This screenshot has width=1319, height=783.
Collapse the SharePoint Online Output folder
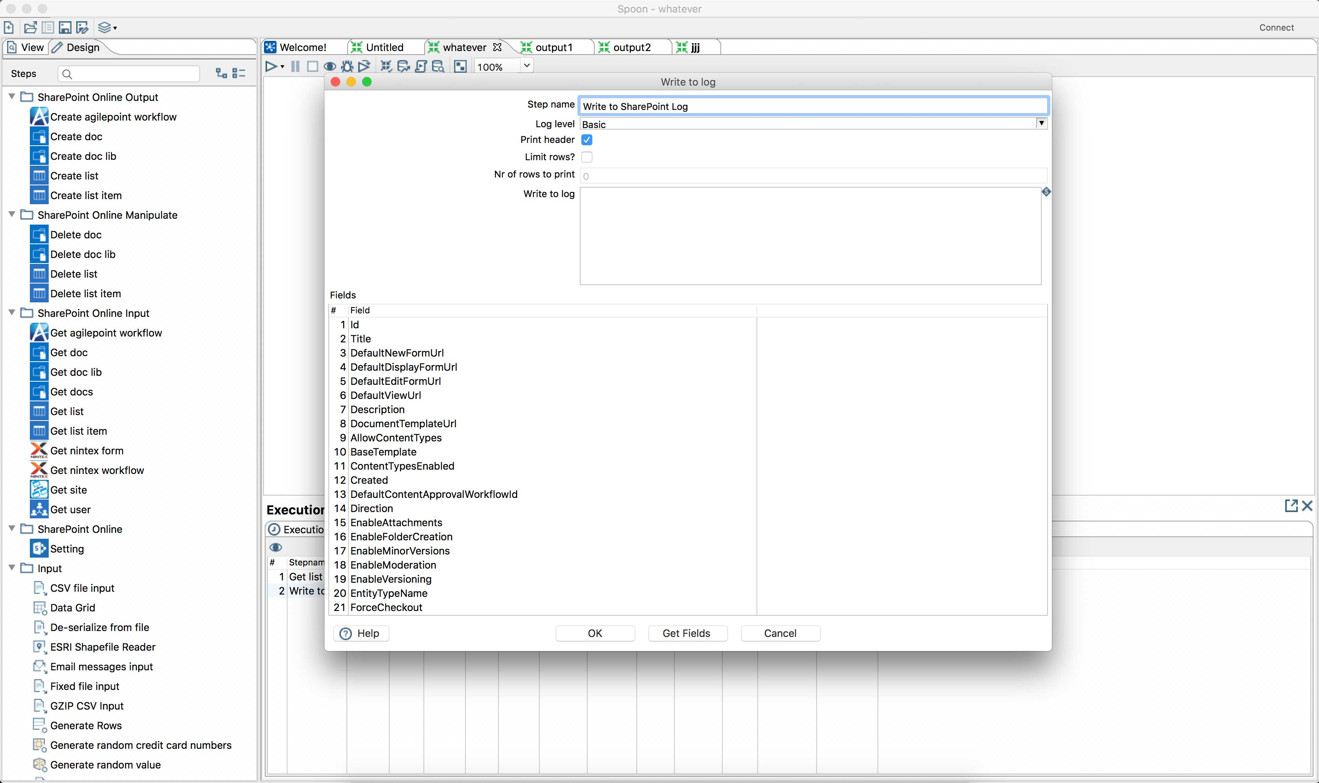pyautogui.click(x=12, y=97)
